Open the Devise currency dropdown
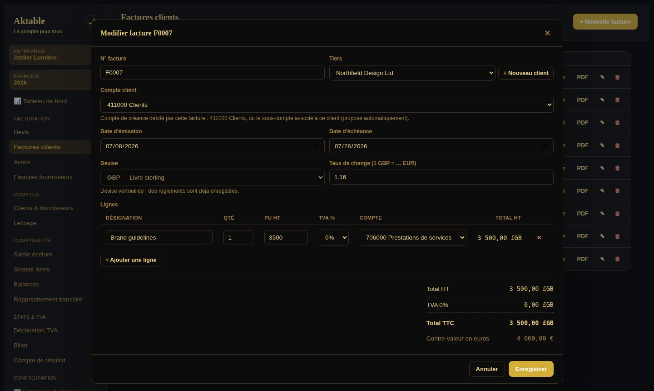654x391 pixels. coord(213,177)
